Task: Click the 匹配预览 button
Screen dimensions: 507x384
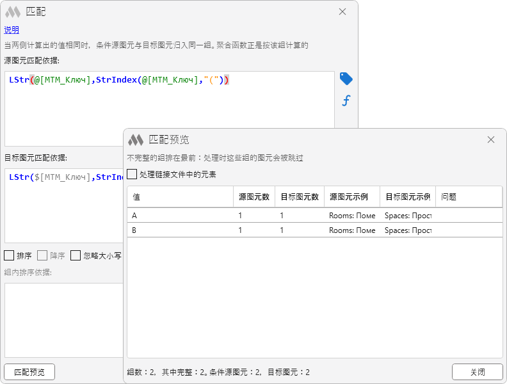Action: 29,372
